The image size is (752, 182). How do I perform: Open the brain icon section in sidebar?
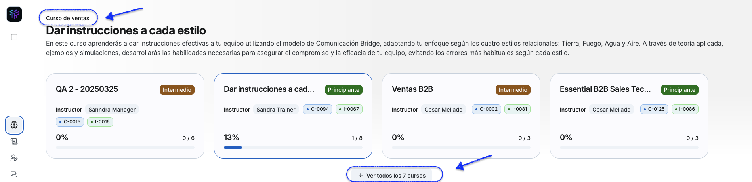(x=14, y=125)
